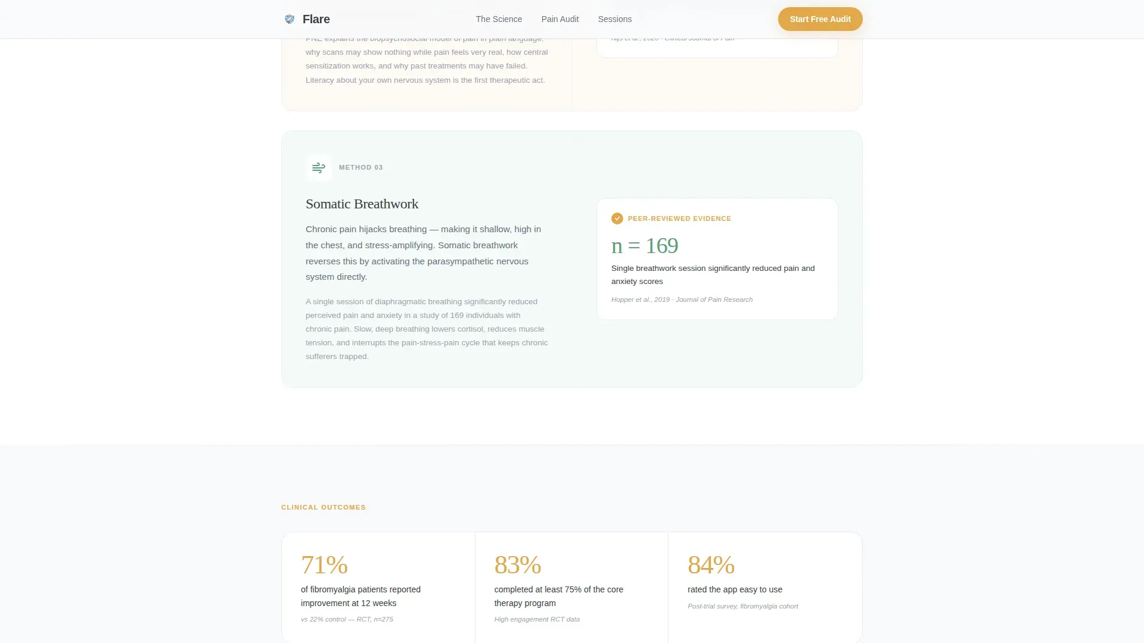Click the Start Free Audit button
Screen dimensions: 1144x643
click(820, 19)
